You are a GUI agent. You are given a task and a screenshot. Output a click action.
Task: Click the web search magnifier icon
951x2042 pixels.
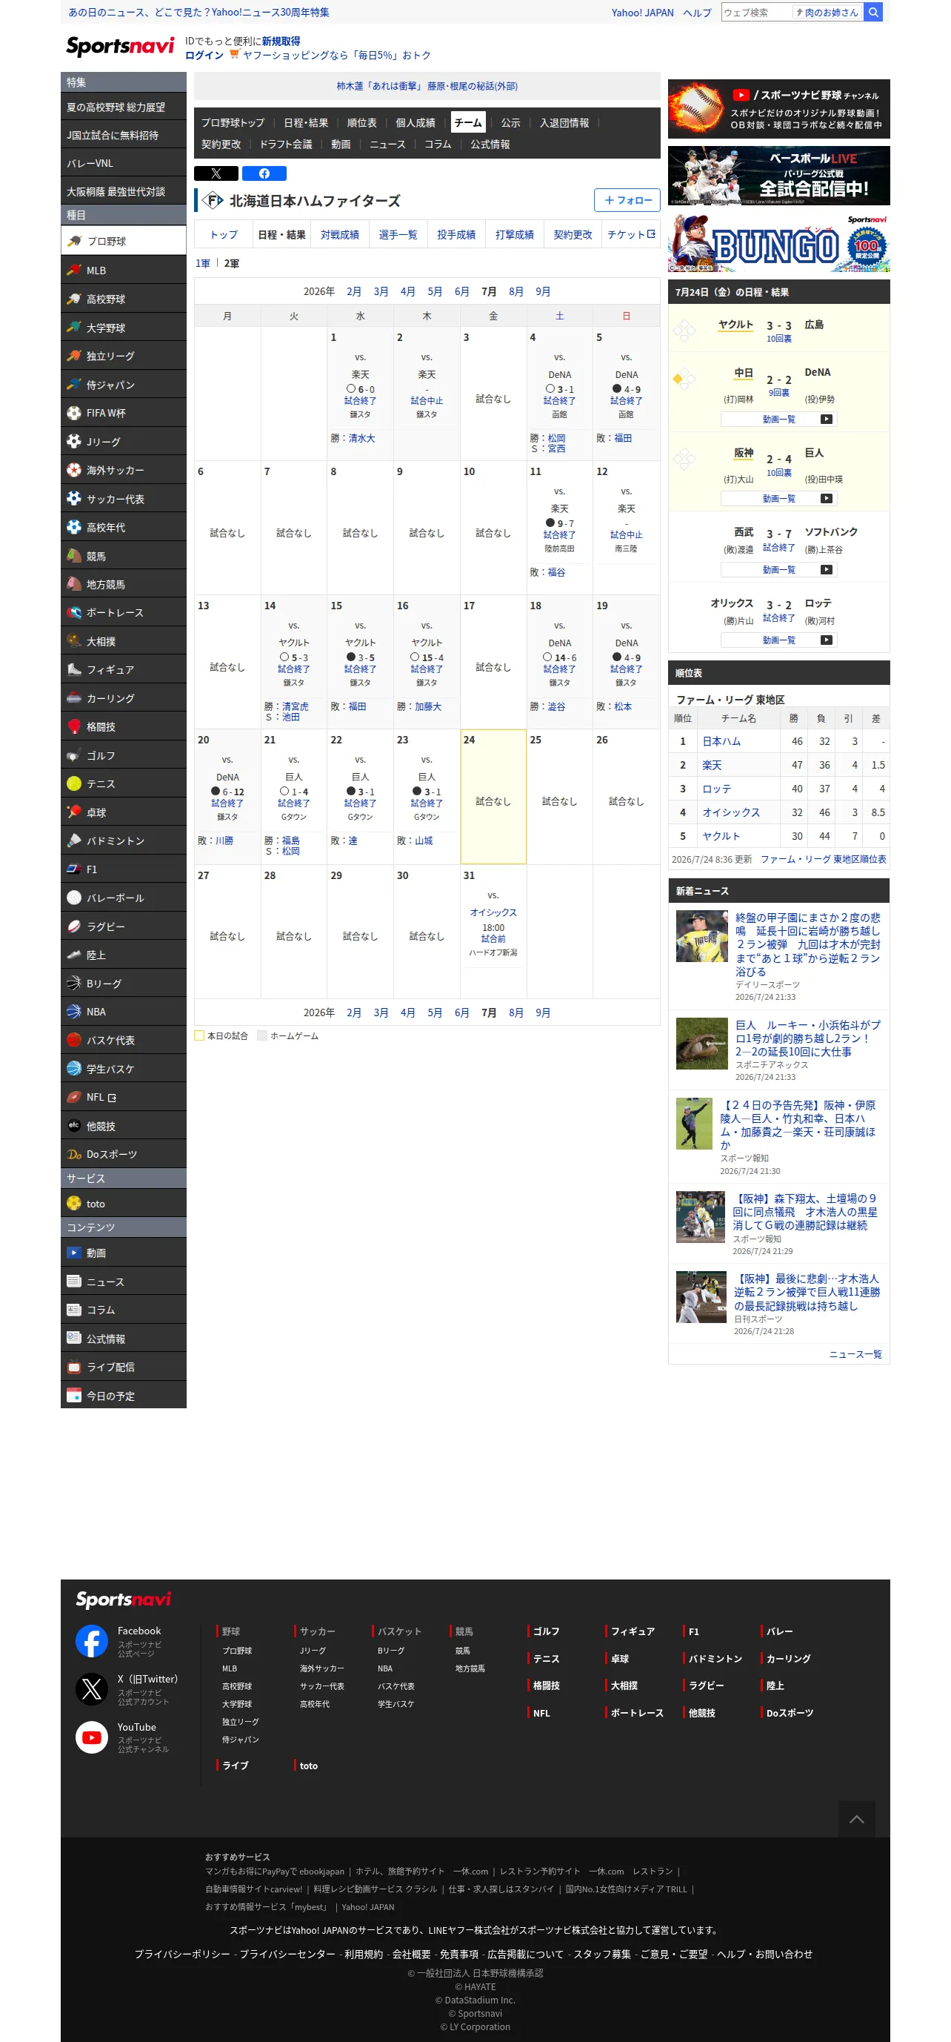pyautogui.click(x=872, y=13)
